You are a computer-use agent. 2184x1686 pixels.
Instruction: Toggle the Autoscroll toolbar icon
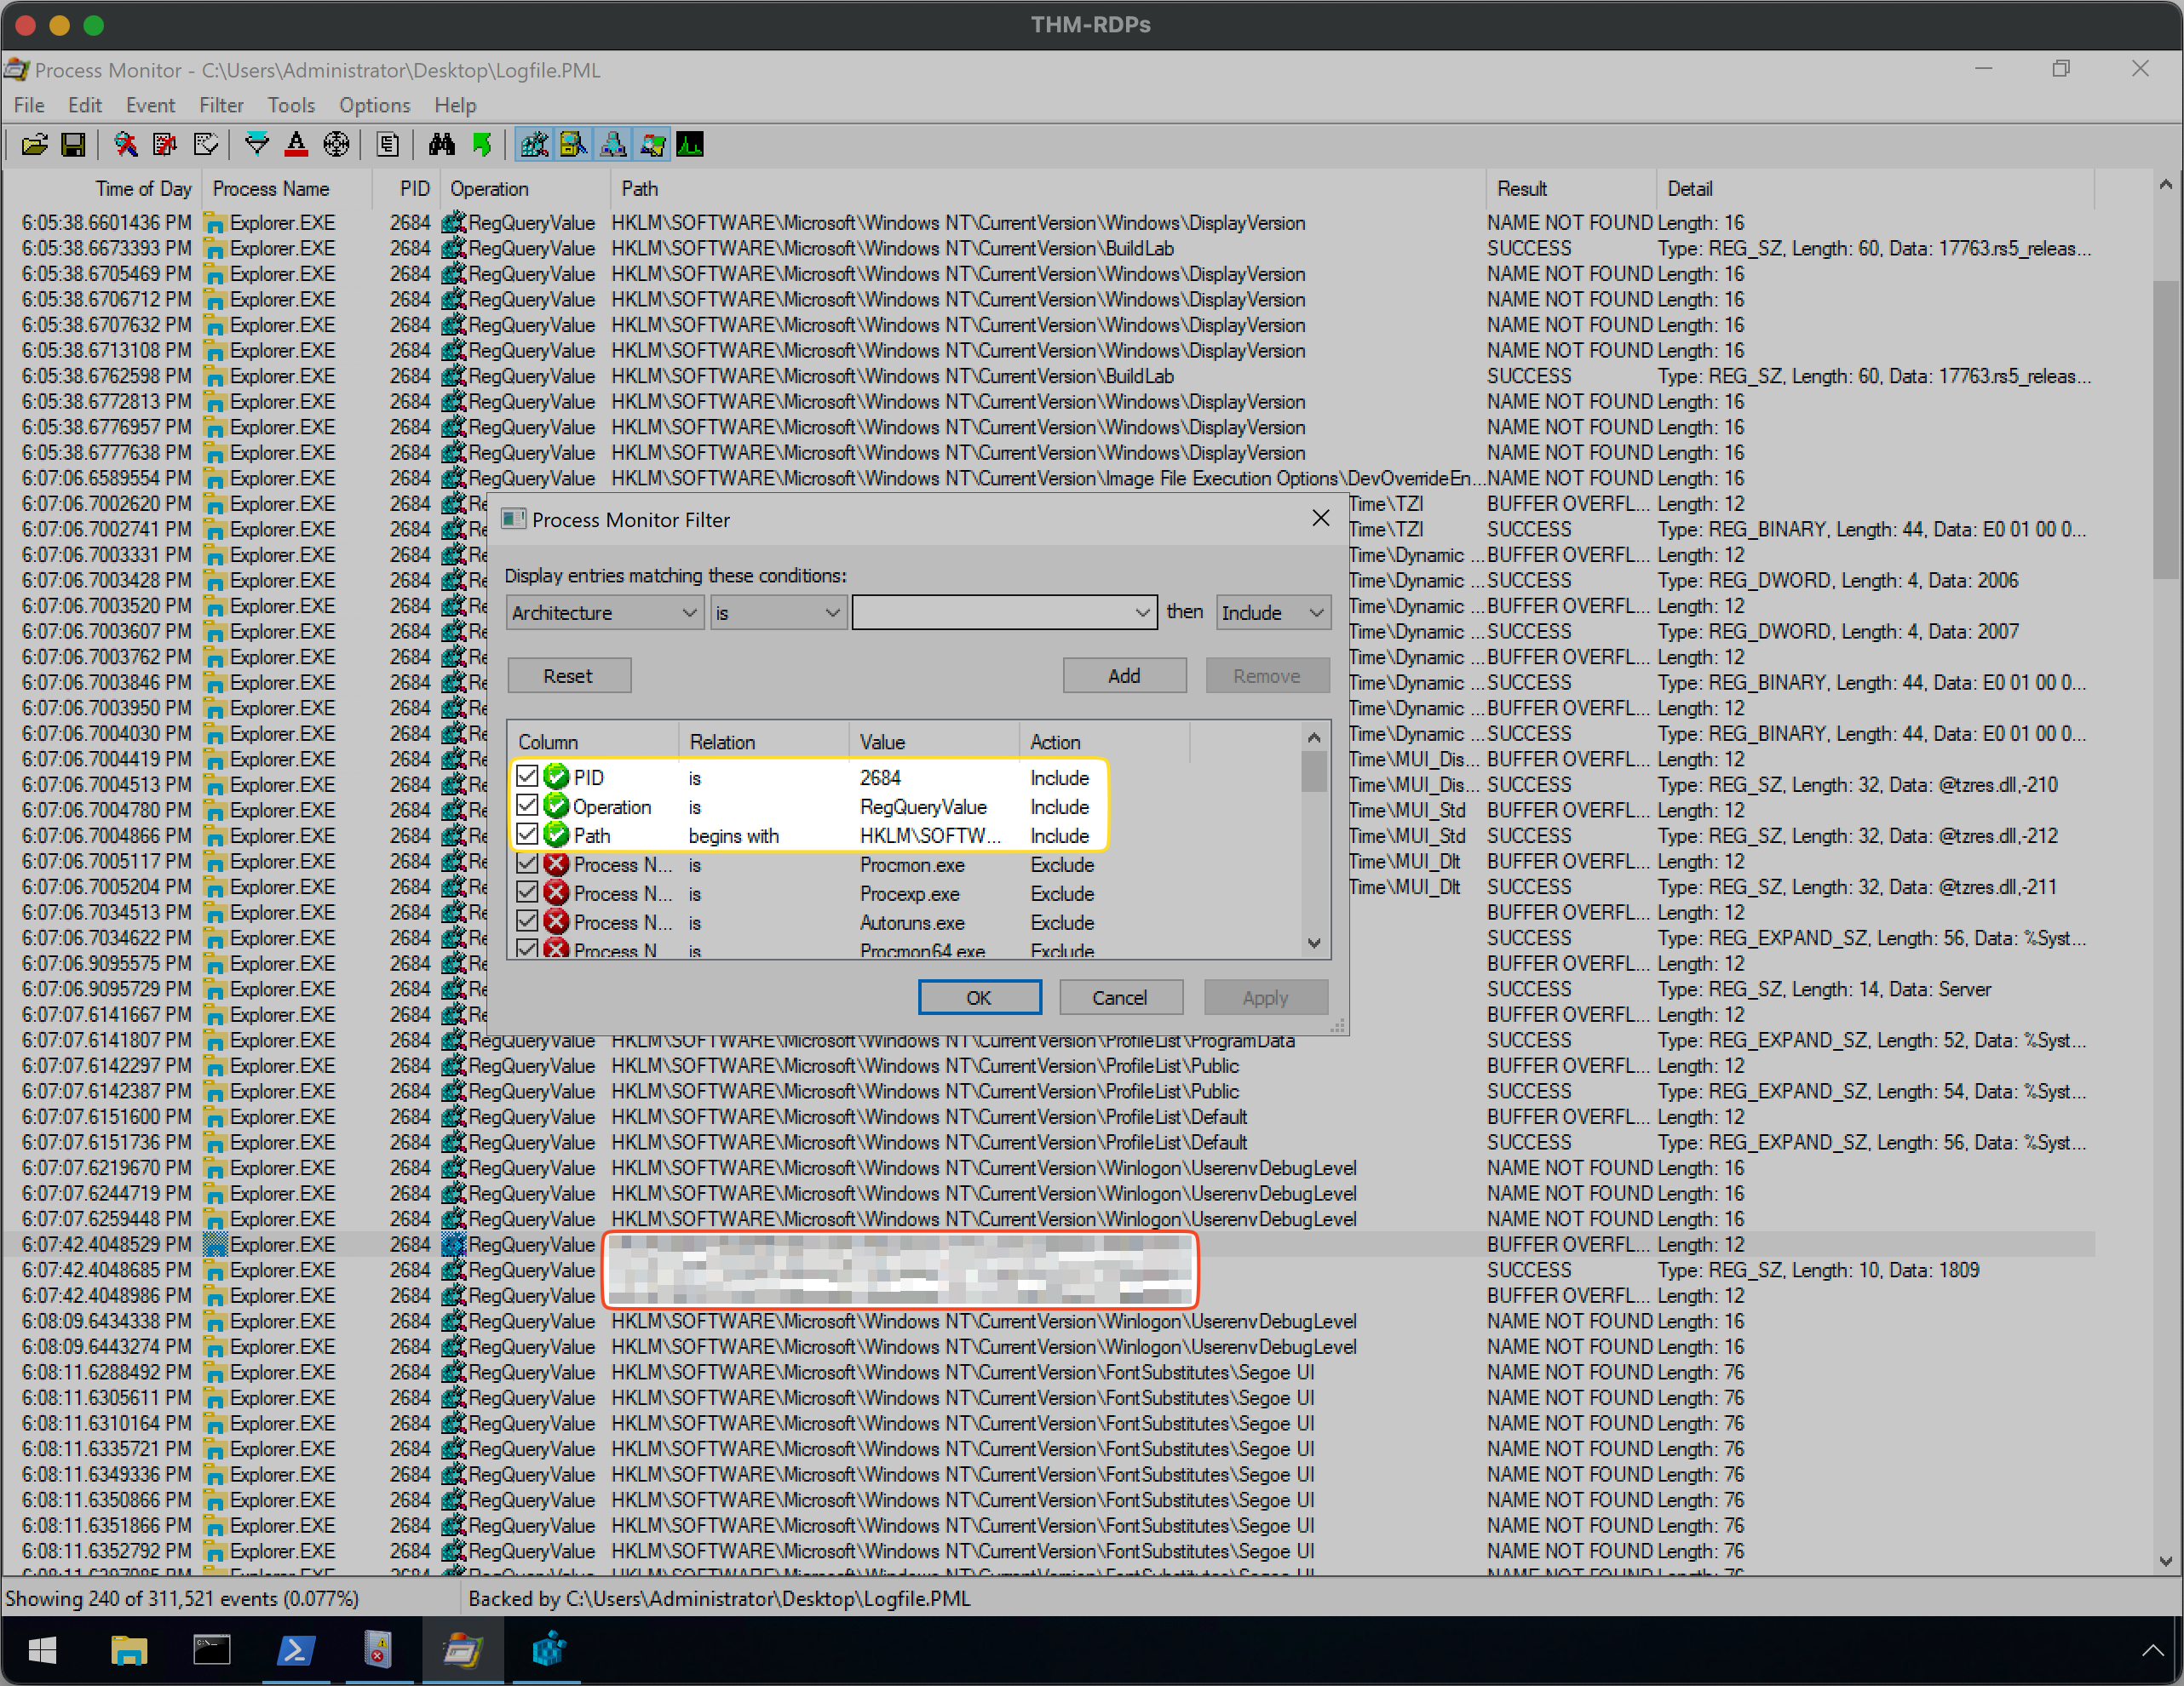tap(166, 145)
